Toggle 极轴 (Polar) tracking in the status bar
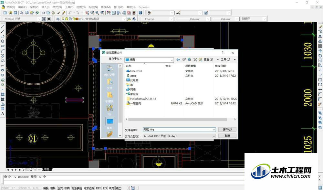This screenshot has width=323, height=190. pyautogui.click(x=67, y=188)
